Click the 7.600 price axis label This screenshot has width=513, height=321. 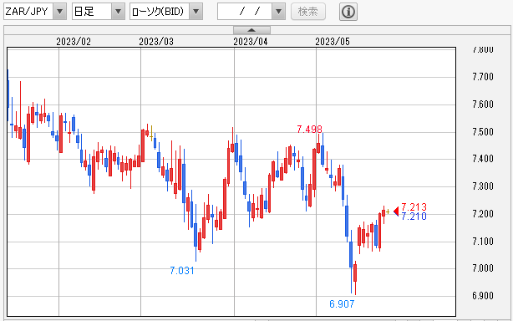tap(483, 104)
